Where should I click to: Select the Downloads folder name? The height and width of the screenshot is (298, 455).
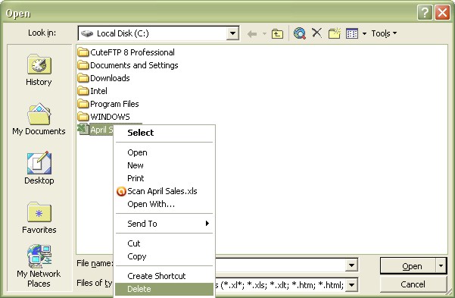tap(110, 78)
